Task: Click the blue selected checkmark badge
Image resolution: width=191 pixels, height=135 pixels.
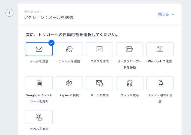Action: (x=51, y=43)
